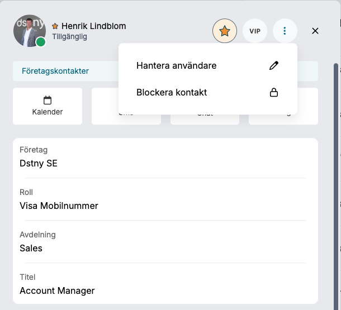341x310 pixels.
Task: Close the contact panel with the X
Action: 315,31
